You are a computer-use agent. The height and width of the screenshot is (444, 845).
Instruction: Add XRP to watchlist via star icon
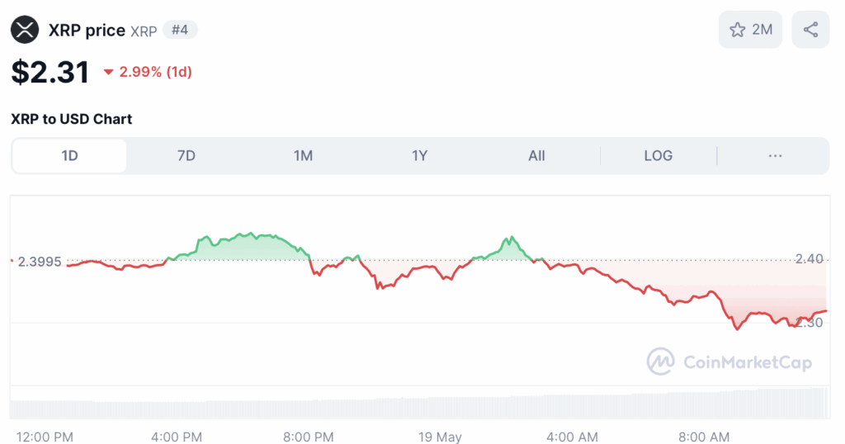point(737,30)
